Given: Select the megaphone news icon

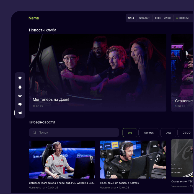Looking at the screenshot, I should tap(20, 113).
